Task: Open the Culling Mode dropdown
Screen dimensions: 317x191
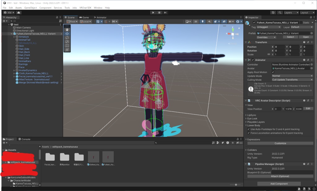Action: click(292, 80)
